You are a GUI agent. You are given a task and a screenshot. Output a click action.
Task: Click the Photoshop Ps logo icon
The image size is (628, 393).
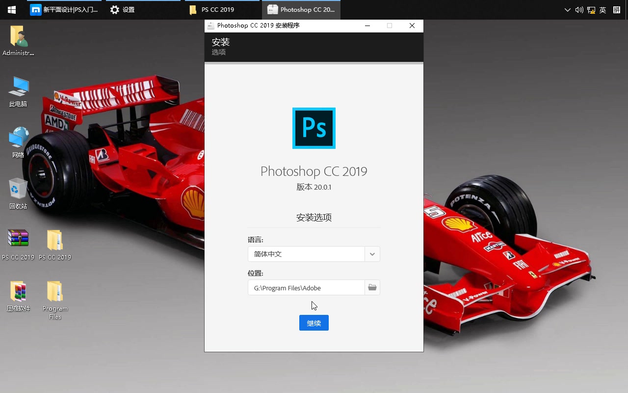click(314, 128)
